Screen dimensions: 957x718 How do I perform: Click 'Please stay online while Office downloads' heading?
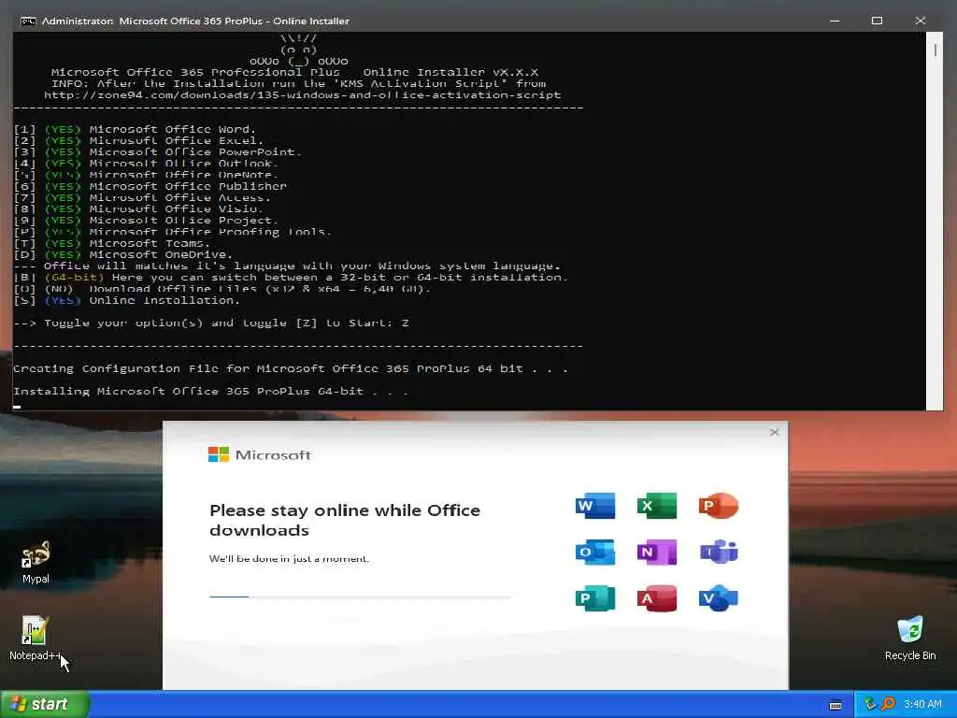[x=345, y=520]
